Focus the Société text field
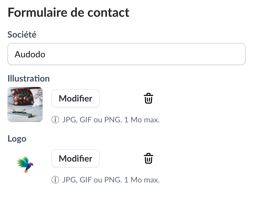The width and height of the screenshot is (253, 197). tap(126, 54)
